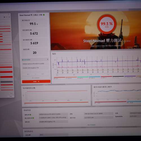The width and height of the screenshot is (141, 141).
Task: Click left of the two small buttons above orange button
Action: click(x=28, y=74)
